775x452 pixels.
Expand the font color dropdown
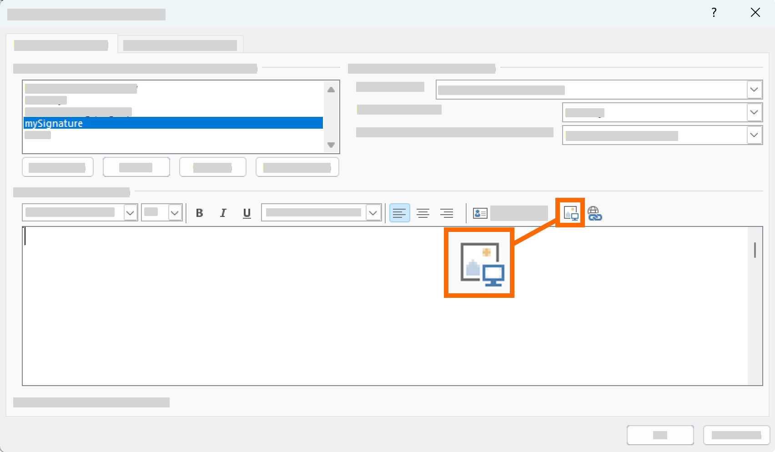coord(373,213)
